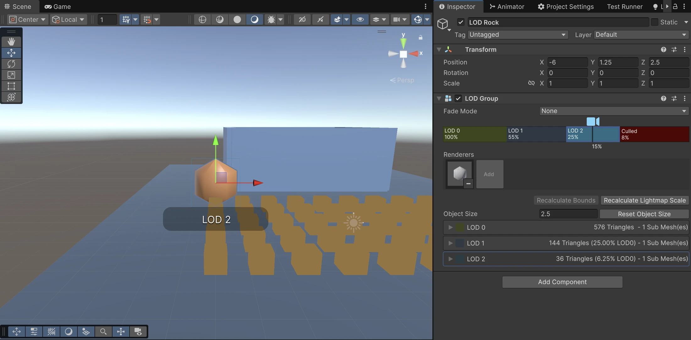691x340 pixels.
Task: Select the Rotate tool
Action: 11,64
